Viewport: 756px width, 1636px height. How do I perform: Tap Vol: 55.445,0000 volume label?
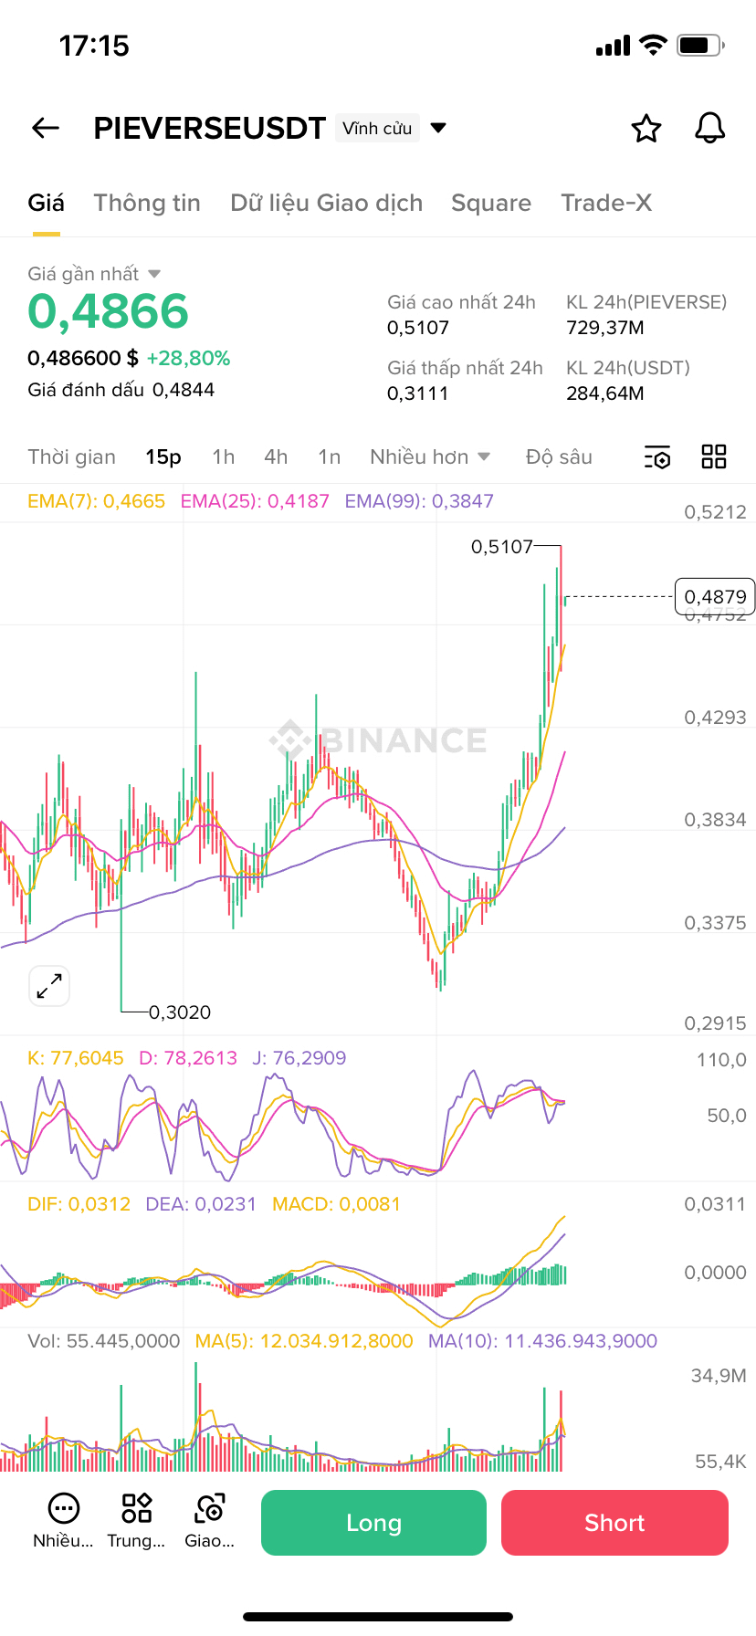(x=103, y=1341)
